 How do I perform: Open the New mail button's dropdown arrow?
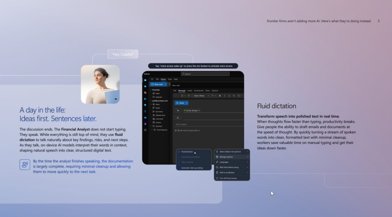[x=165, y=85]
